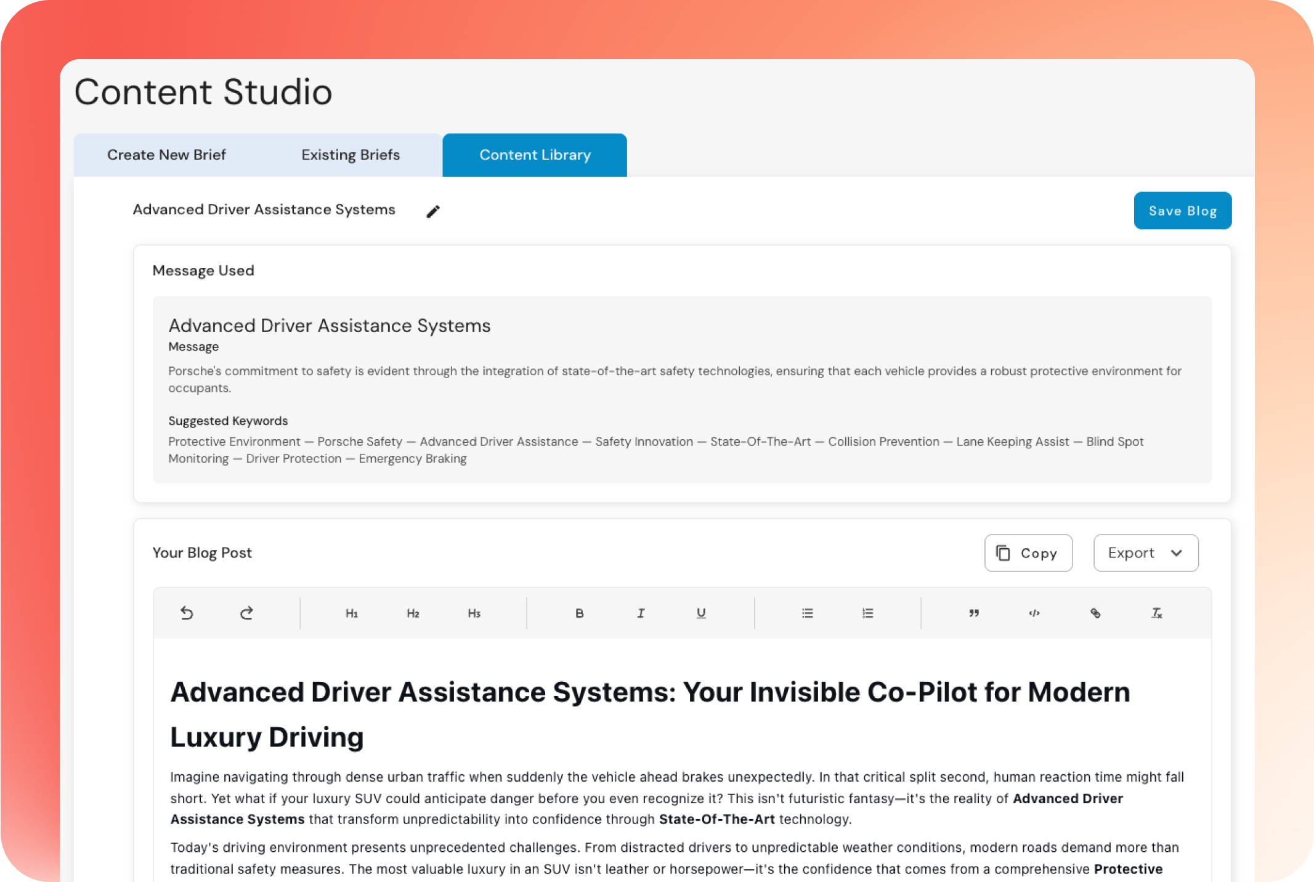
Task: Toggle italic formatting
Action: [641, 613]
